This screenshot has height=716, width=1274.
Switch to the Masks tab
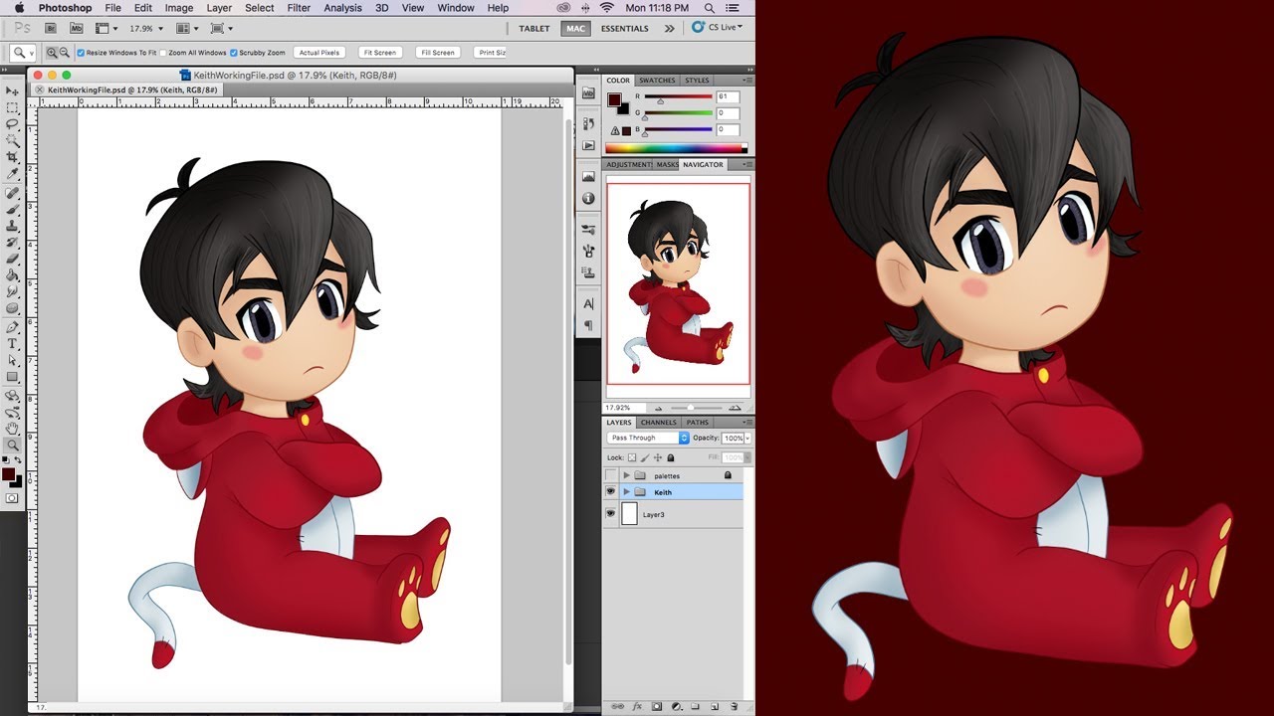[x=667, y=164]
